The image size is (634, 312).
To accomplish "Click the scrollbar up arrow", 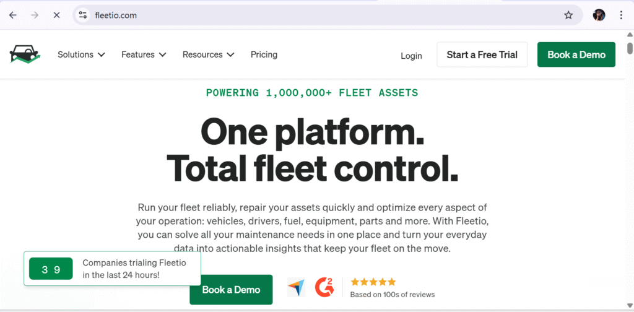I will point(630,35).
